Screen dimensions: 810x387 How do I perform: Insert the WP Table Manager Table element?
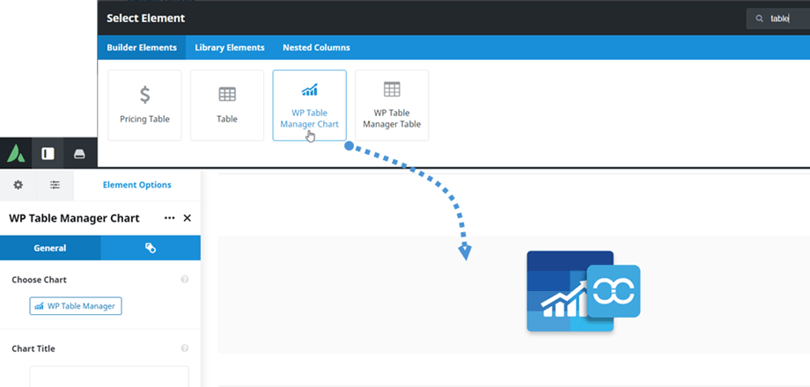click(392, 105)
